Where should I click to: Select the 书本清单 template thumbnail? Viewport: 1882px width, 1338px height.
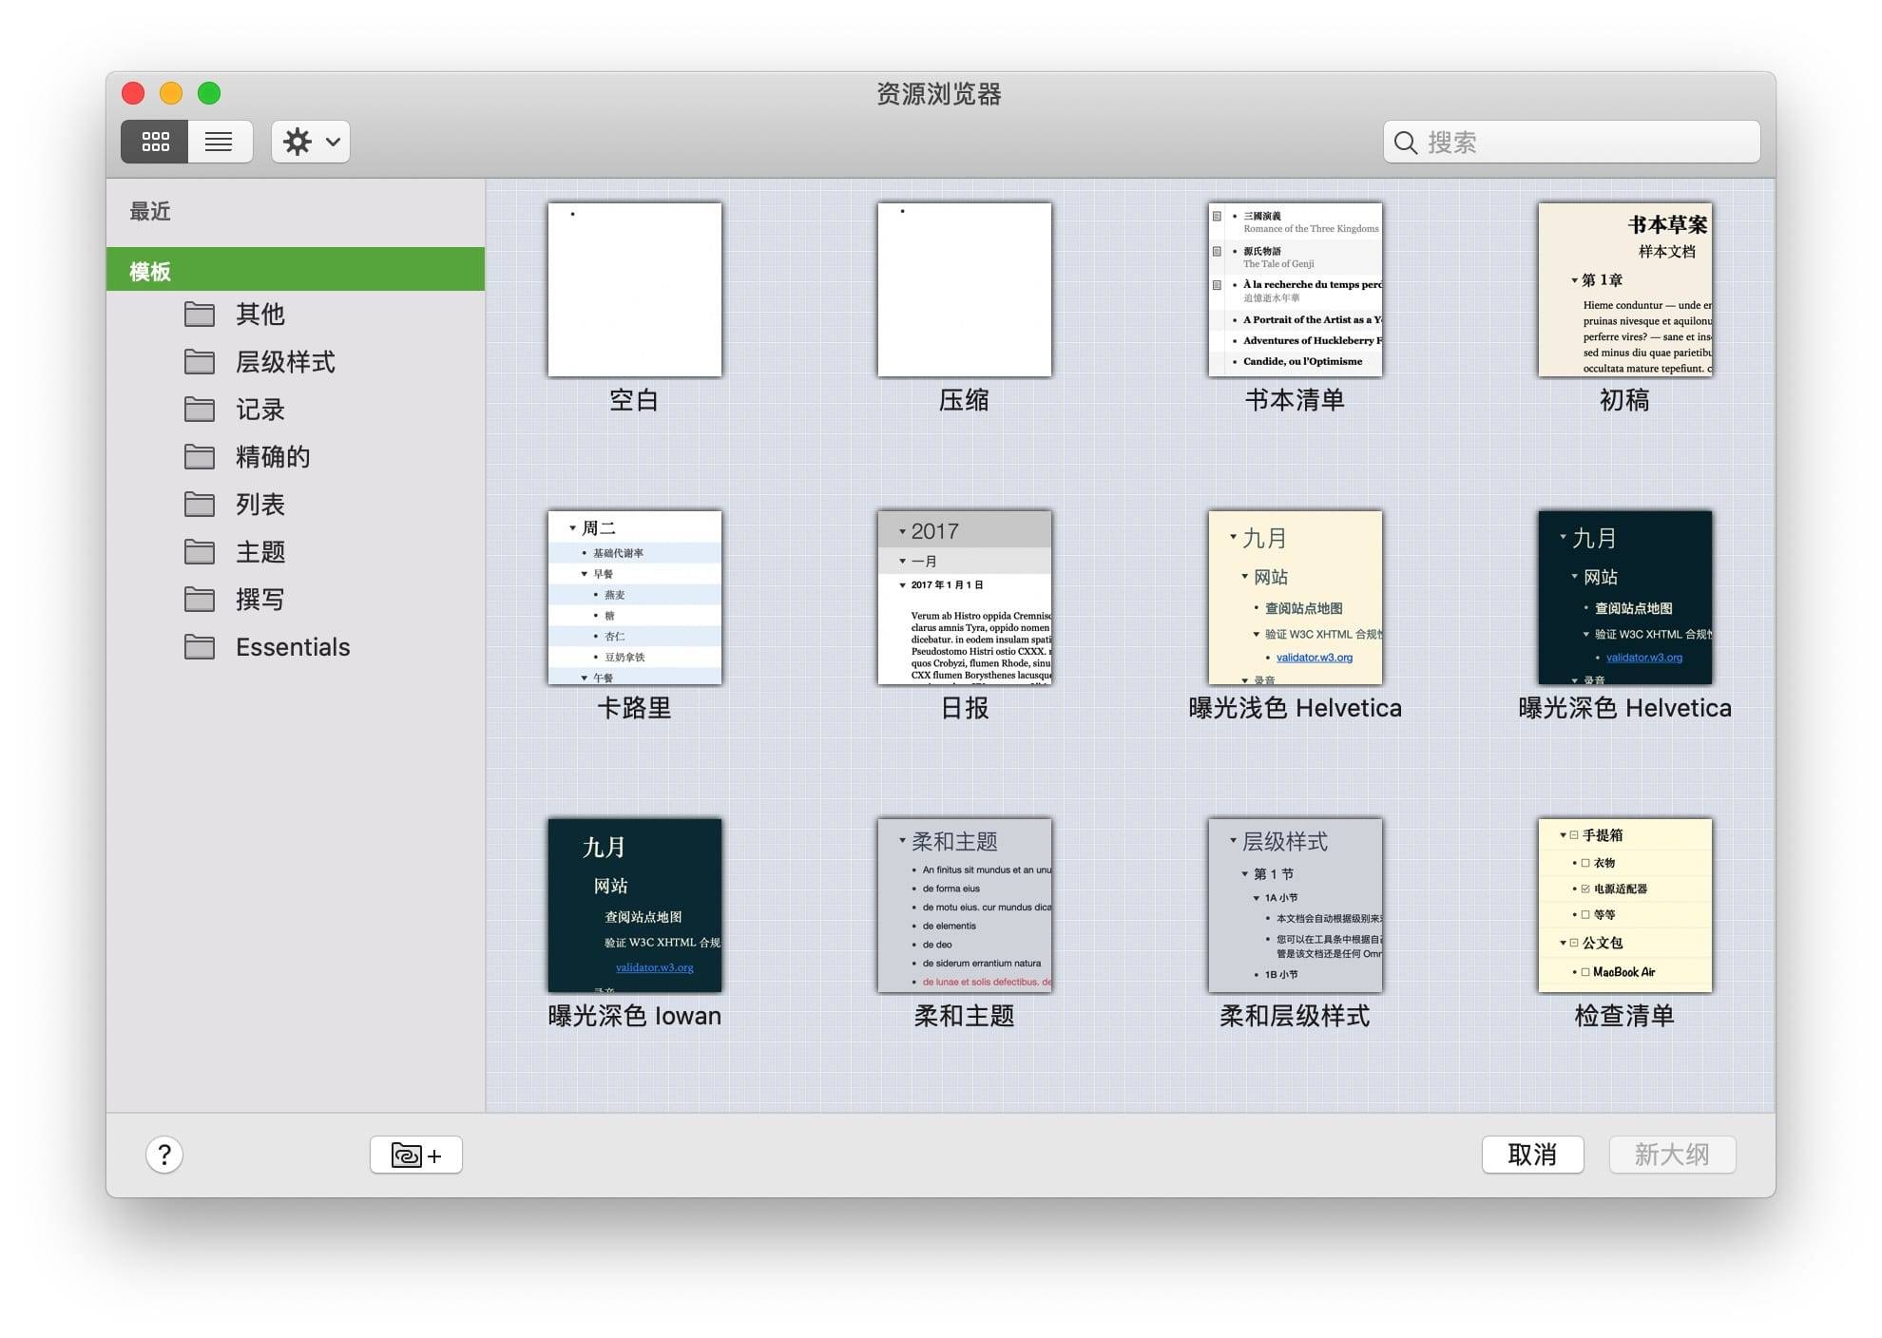tap(1295, 289)
